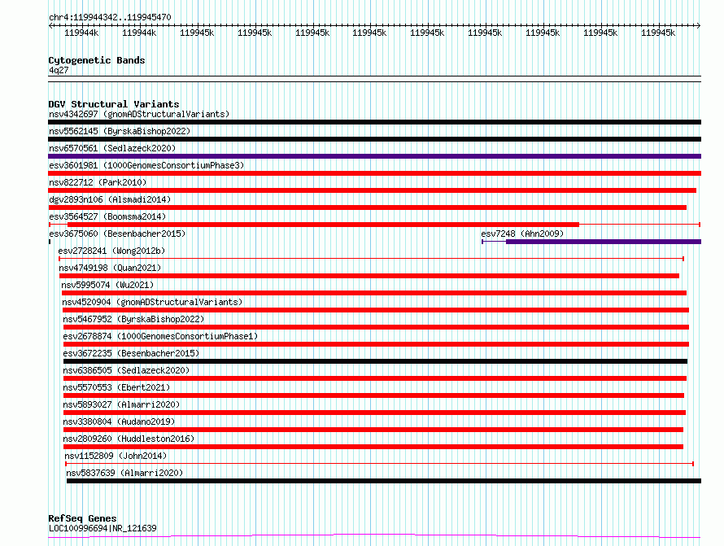Screen dimensions: 724x546
Task: Click the red bar under nsv5893027 Almarri2020
Action: pos(375,413)
